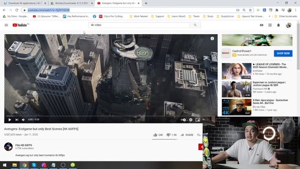Open a new browser tab
Screen dimensions: 300x169
pos(146,3)
